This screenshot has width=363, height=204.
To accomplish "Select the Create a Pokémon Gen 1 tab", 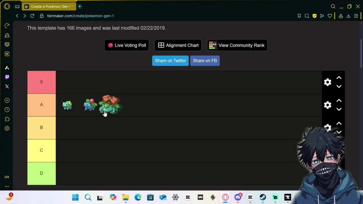I will (50, 7).
